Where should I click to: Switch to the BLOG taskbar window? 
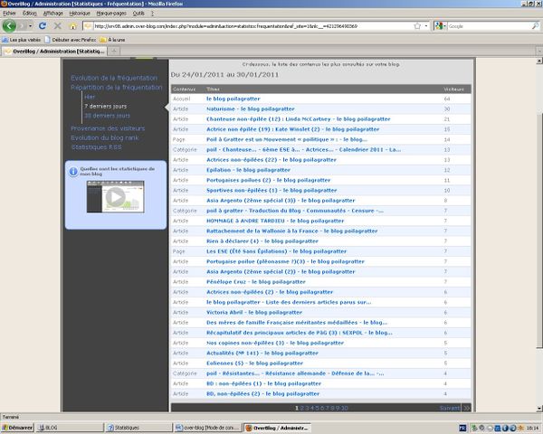coord(70,428)
